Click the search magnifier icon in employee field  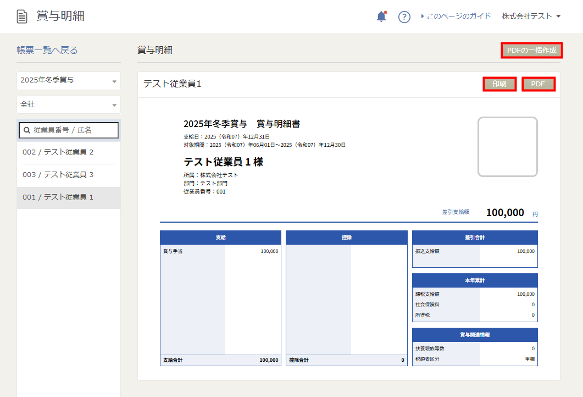[26, 130]
